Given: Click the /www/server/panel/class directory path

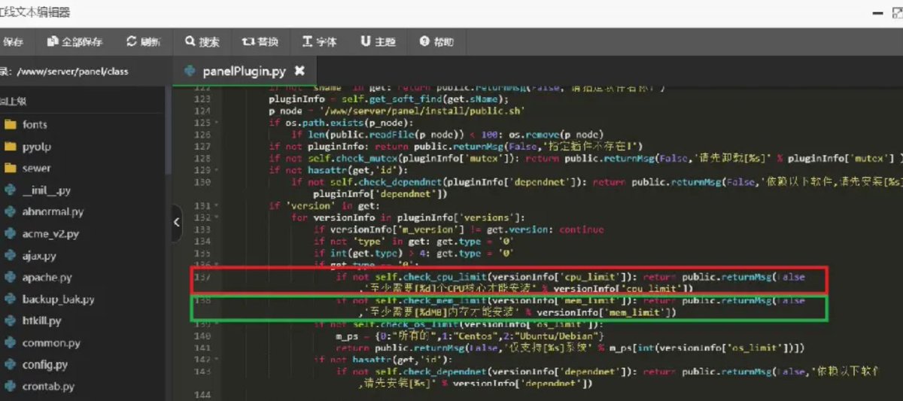Looking at the screenshot, I should (x=72, y=71).
